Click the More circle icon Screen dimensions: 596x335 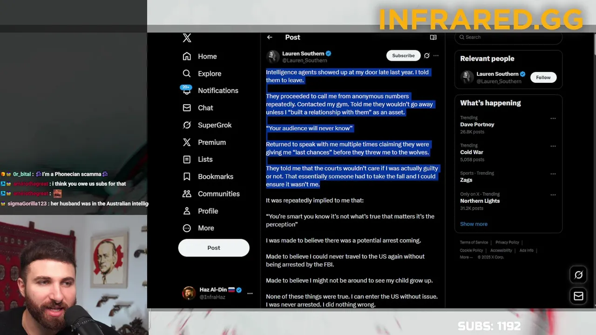[x=187, y=228]
